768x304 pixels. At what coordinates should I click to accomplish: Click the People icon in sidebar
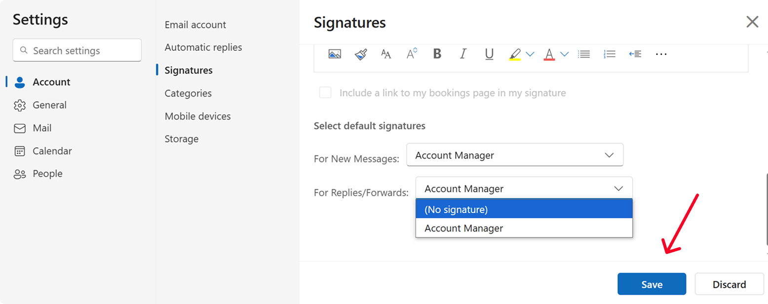tap(20, 174)
